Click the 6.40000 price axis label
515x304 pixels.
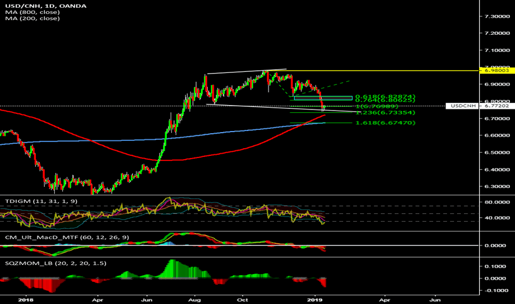[x=497, y=170]
